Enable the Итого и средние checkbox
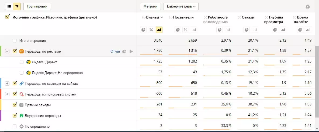Viewport: 319px width, 132px height. point(15,41)
